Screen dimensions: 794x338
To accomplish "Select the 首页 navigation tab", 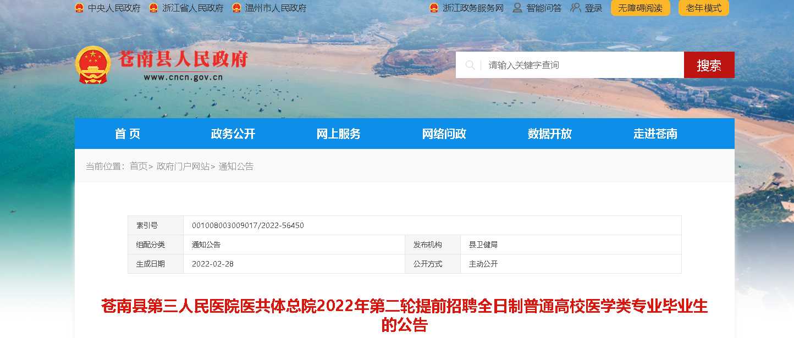I will click(128, 134).
